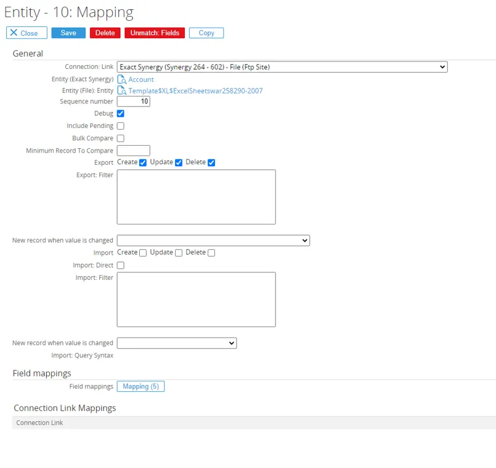
Task: Click into the Sequence number field
Action: [x=133, y=101]
